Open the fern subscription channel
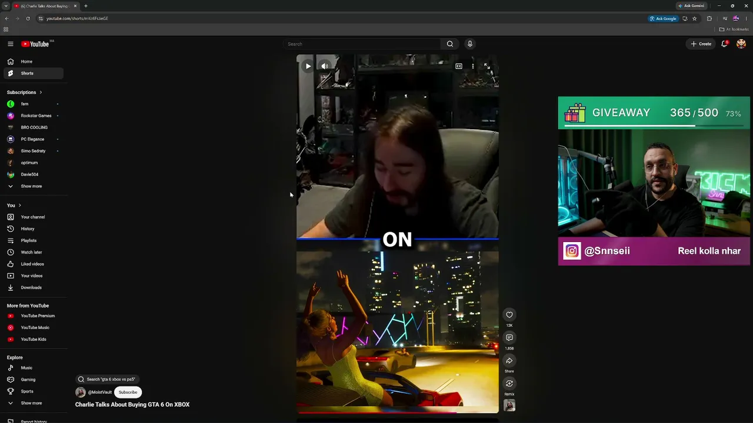This screenshot has height=423, width=753. (34, 104)
